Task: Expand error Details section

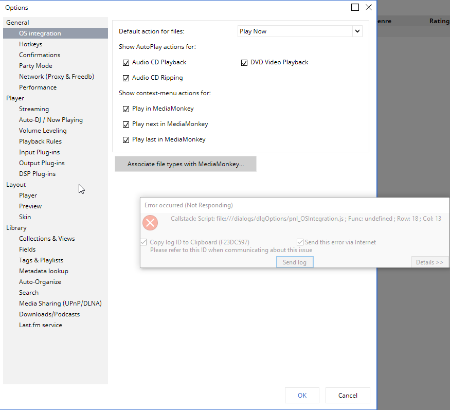Action: coord(429,262)
